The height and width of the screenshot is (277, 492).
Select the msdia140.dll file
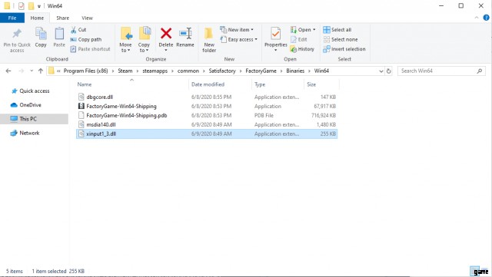[207, 125]
